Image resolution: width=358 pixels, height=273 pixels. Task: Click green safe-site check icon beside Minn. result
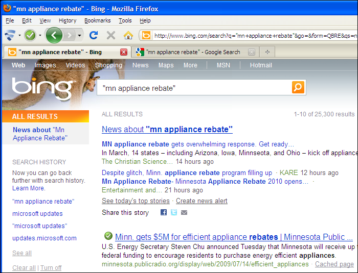108,236
